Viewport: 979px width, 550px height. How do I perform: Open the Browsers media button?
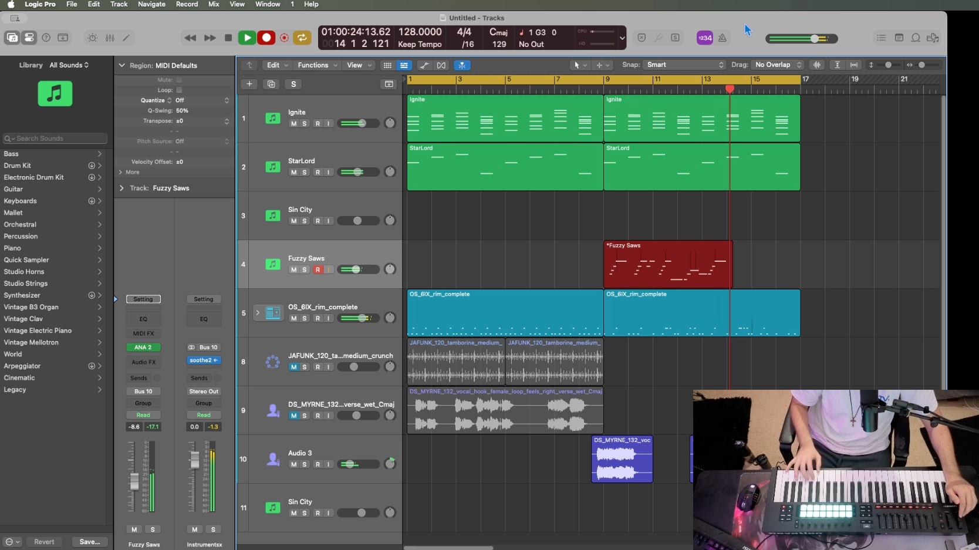(933, 38)
